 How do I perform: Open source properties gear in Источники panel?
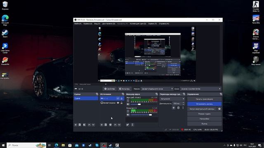tap(111, 125)
